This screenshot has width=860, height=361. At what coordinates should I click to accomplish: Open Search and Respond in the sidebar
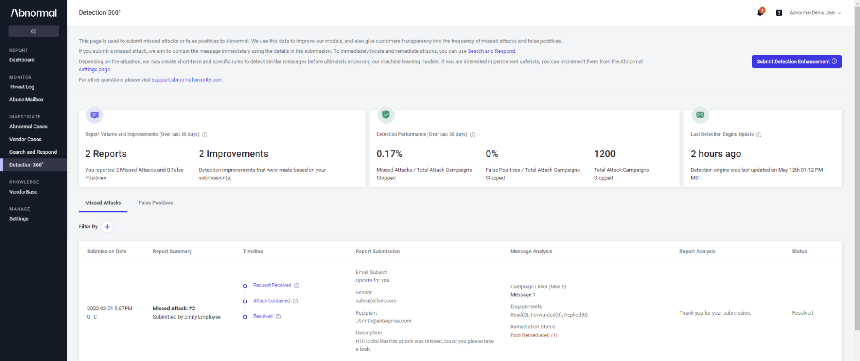coord(33,152)
